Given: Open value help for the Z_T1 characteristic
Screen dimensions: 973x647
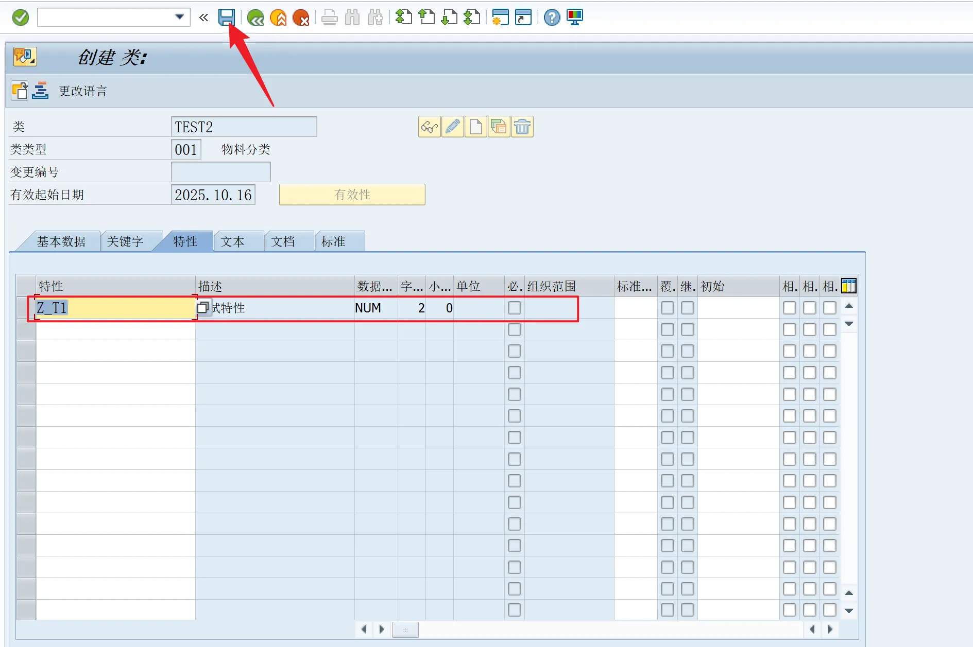Looking at the screenshot, I should (x=202, y=308).
